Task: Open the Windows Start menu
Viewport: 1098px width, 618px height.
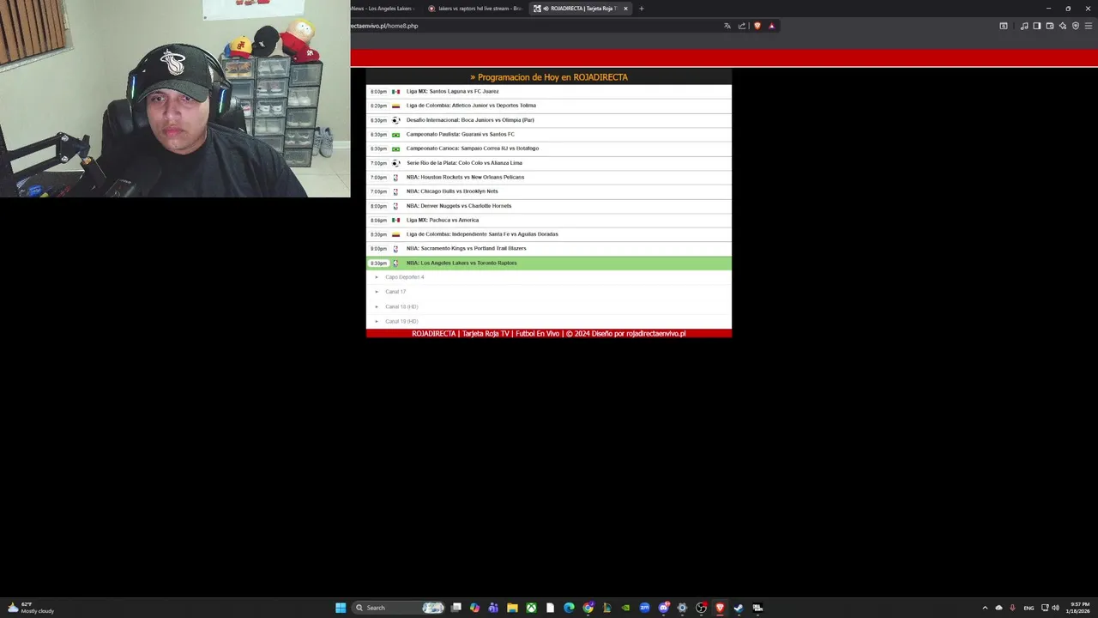Action: 341,608
